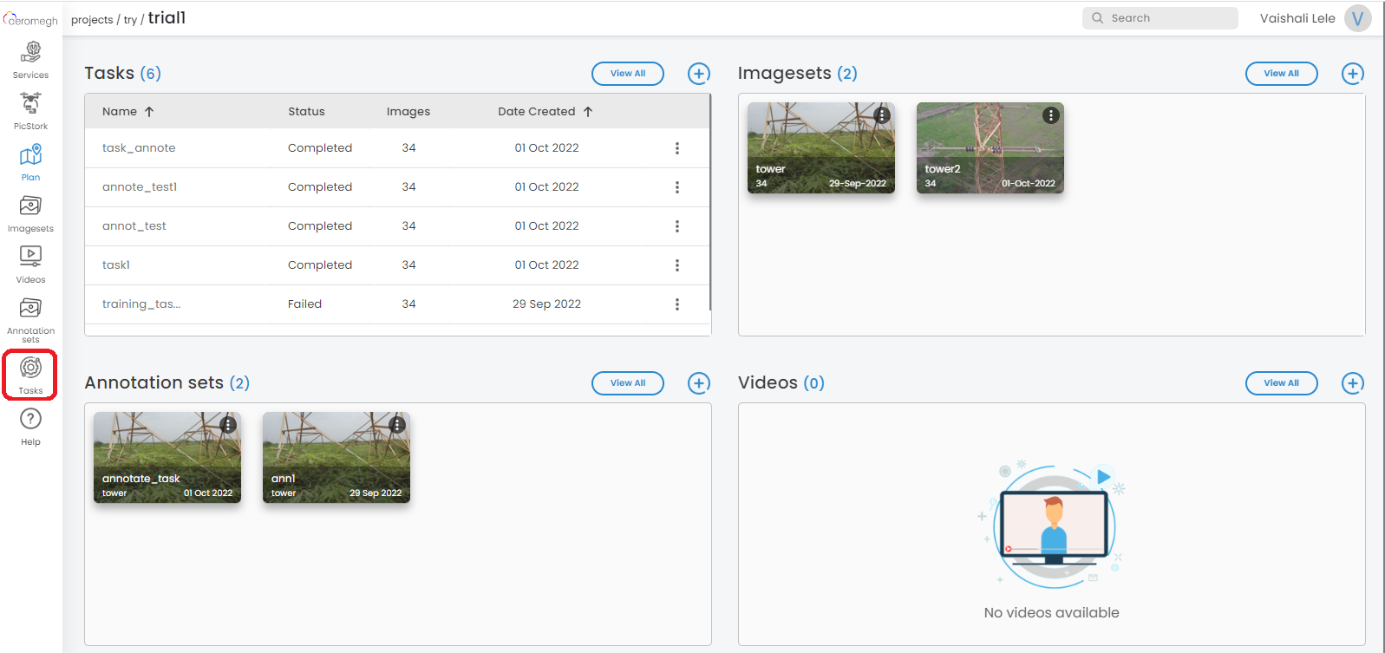Screen dimensions: 1385x653
Task: Click the Completed status of task_annote
Action: click(x=320, y=148)
